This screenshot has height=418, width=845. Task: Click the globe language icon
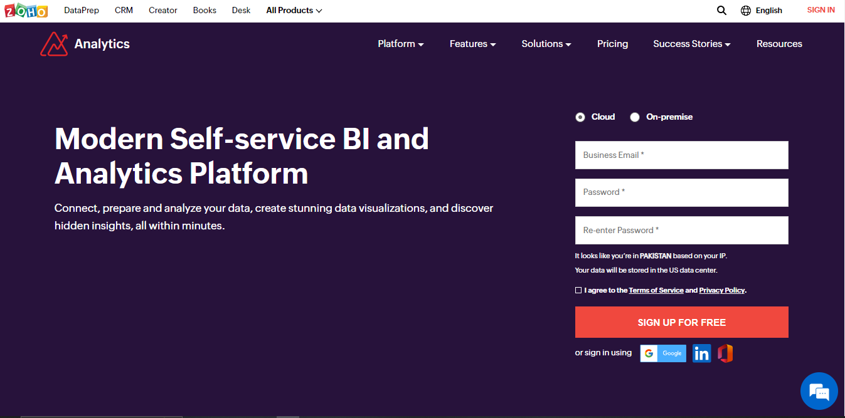746,10
